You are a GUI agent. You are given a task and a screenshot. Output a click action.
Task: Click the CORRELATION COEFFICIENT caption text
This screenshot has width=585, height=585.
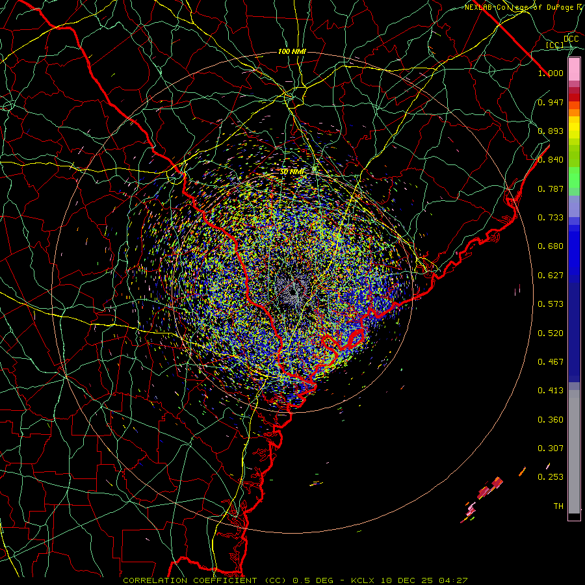click(x=190, y=580)
